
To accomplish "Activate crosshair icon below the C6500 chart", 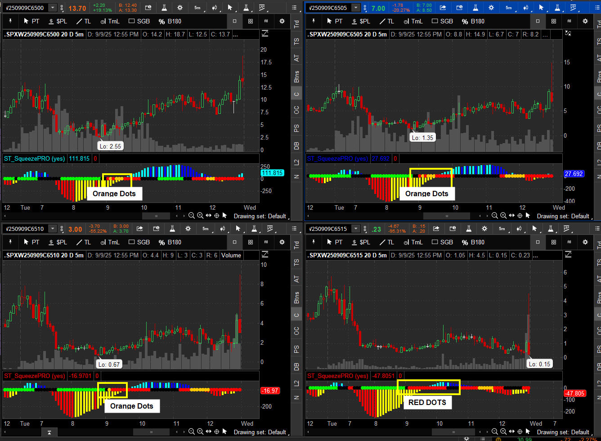I will 217,216.
